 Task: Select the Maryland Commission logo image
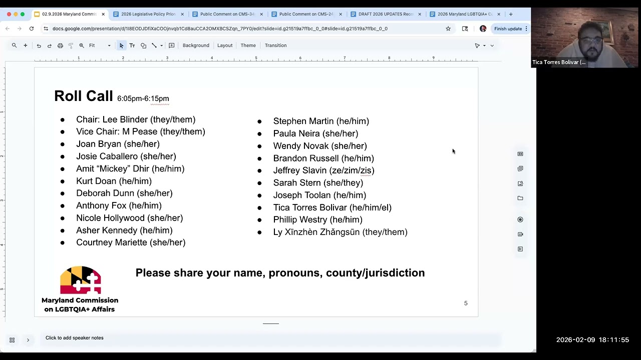(80, 289)
